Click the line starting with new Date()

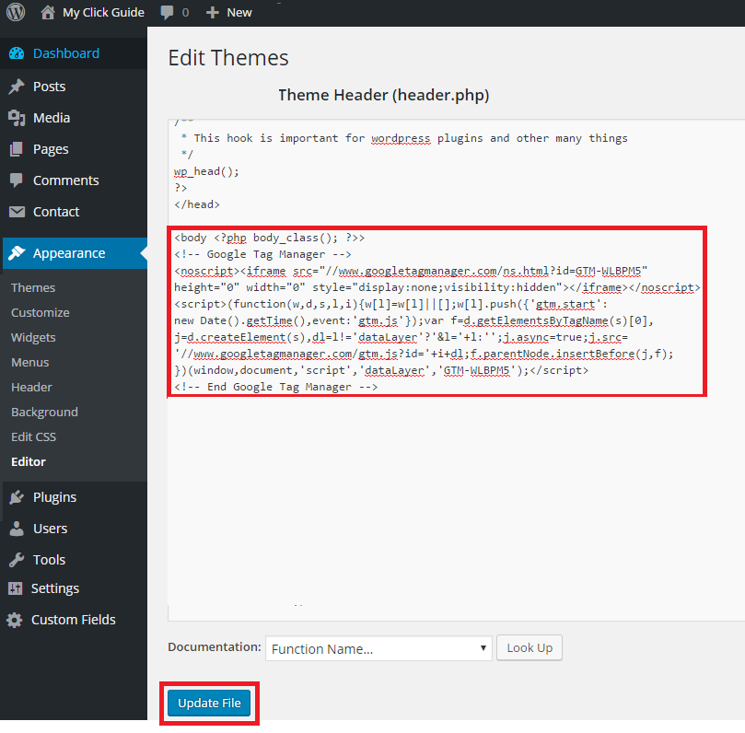[x=413, y=321]
